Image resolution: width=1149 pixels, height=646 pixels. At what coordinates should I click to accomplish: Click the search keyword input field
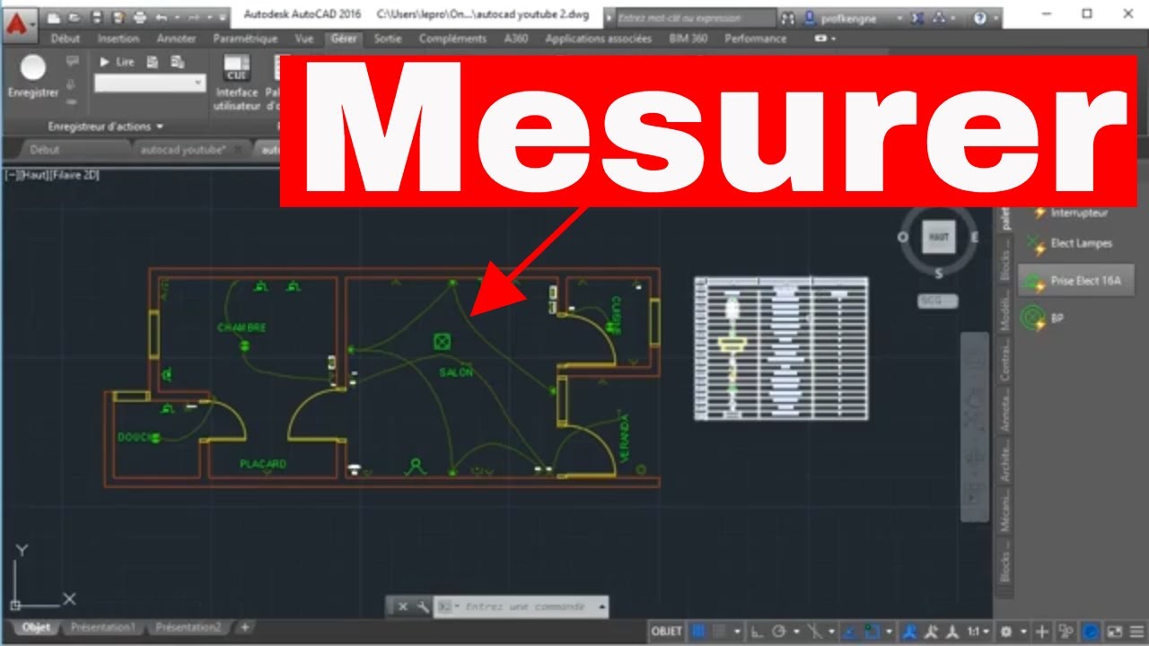[x=698, y=17]
